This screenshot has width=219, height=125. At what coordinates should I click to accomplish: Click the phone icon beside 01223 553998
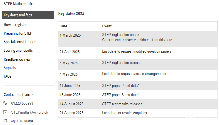click(5, 103)
